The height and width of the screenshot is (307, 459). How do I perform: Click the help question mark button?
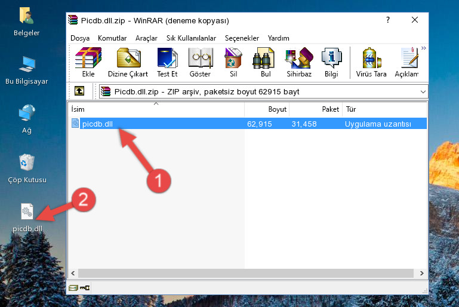click(x=388, y=20)
